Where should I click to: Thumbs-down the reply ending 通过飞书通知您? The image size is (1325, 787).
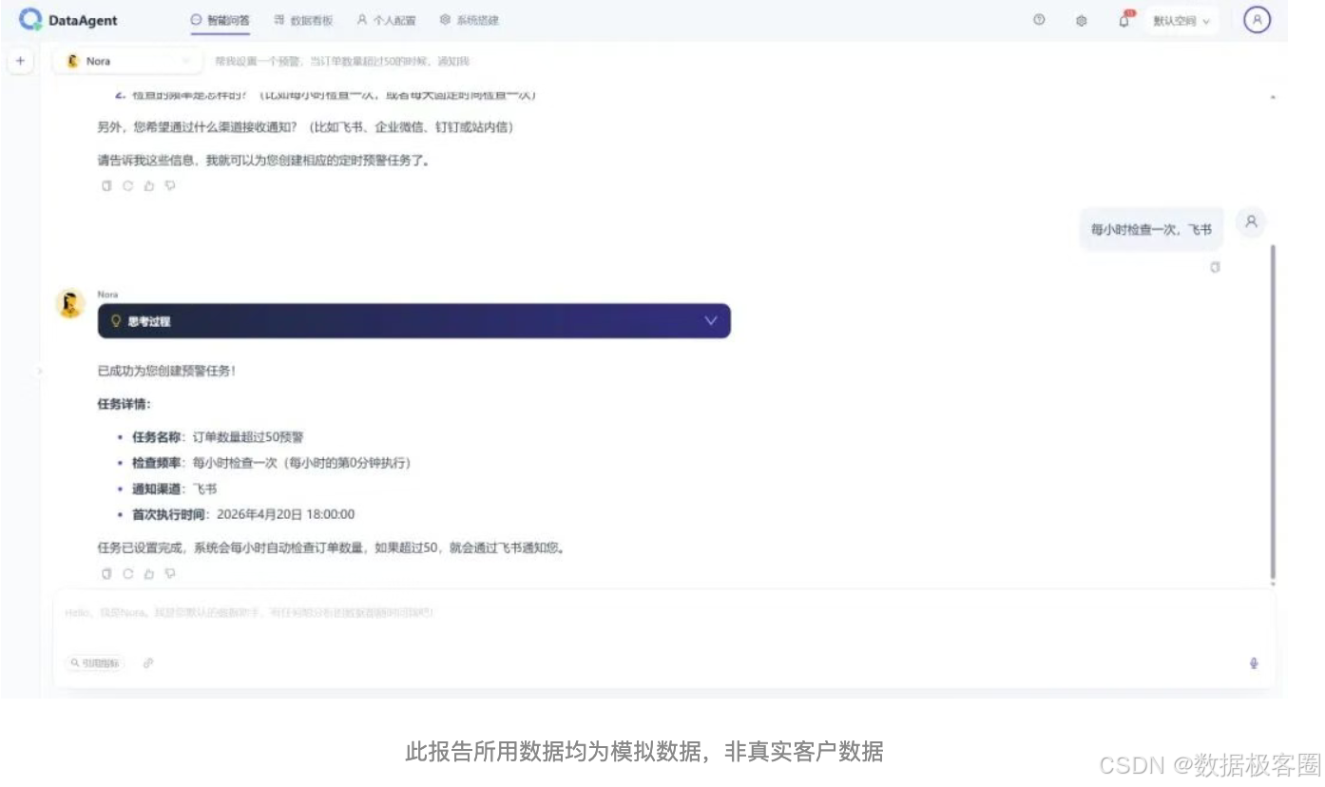(x=170, y=574)
